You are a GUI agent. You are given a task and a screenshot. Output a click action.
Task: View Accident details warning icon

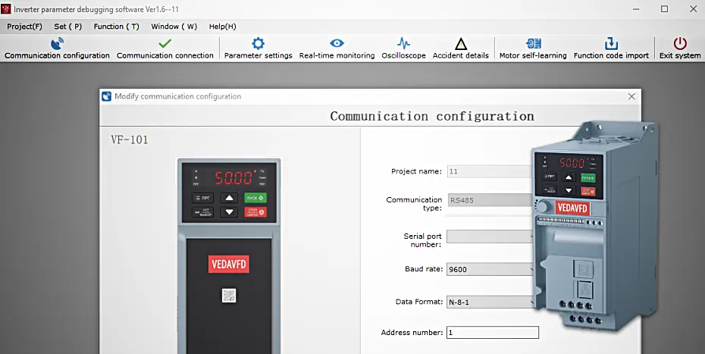461,44
